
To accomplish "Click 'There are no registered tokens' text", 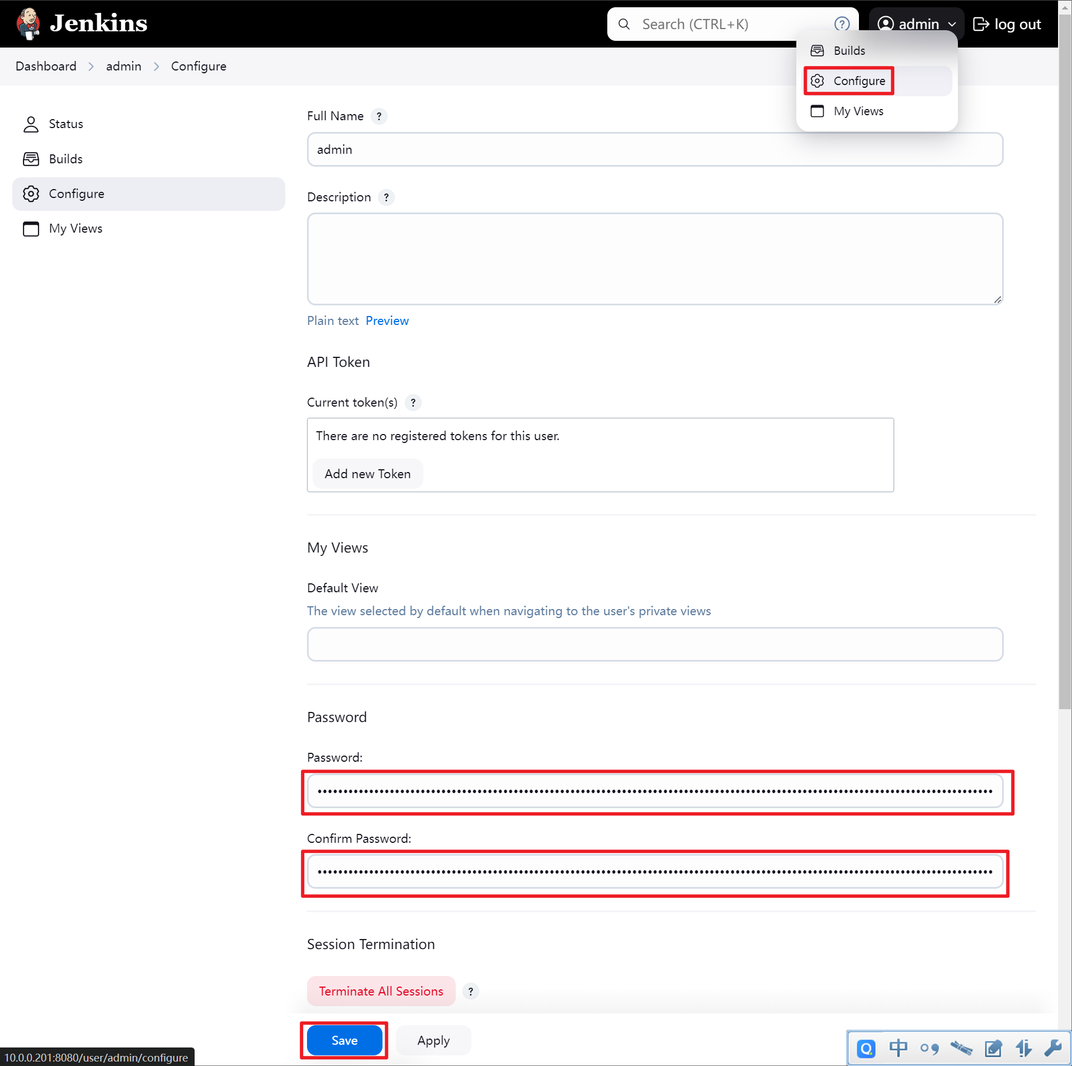I will pos(437,436).
